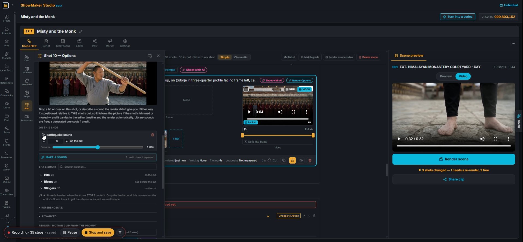This screenshot has height=242, width=523.
Task: Open the Storyboard tab
Action: [x=63, y=43]
